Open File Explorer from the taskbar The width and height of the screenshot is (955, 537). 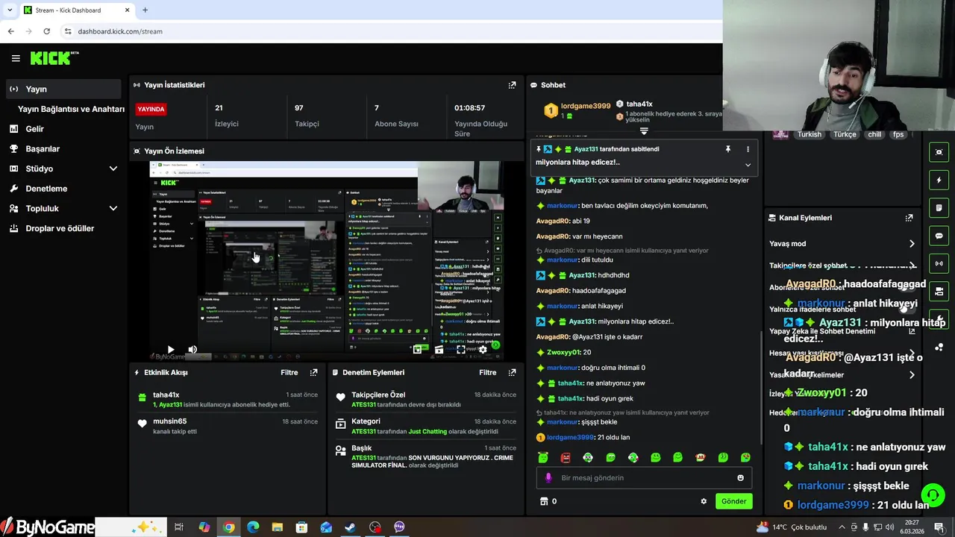pos(277,527)
